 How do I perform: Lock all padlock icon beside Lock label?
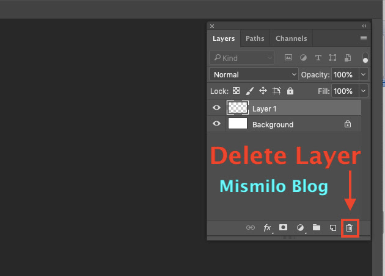pos(290,91)
